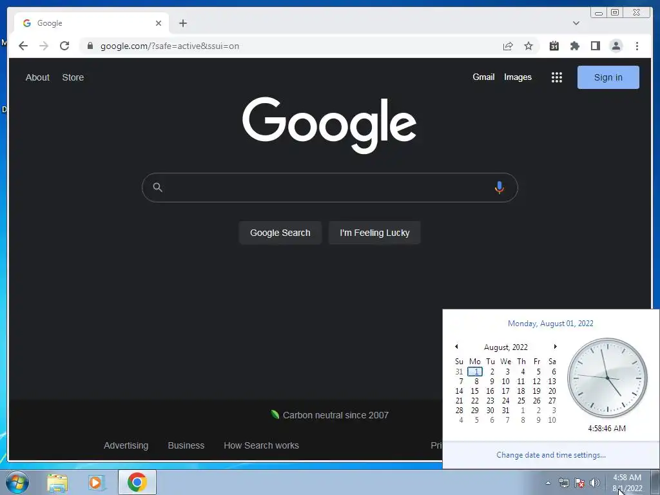Open the Chrome three-dot menu
This screenshot has height=495, width=660.
coord(637,46)
